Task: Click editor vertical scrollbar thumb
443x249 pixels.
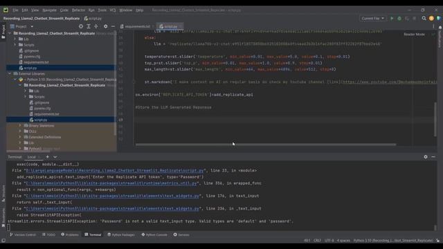Action: [x=435, y=119]
